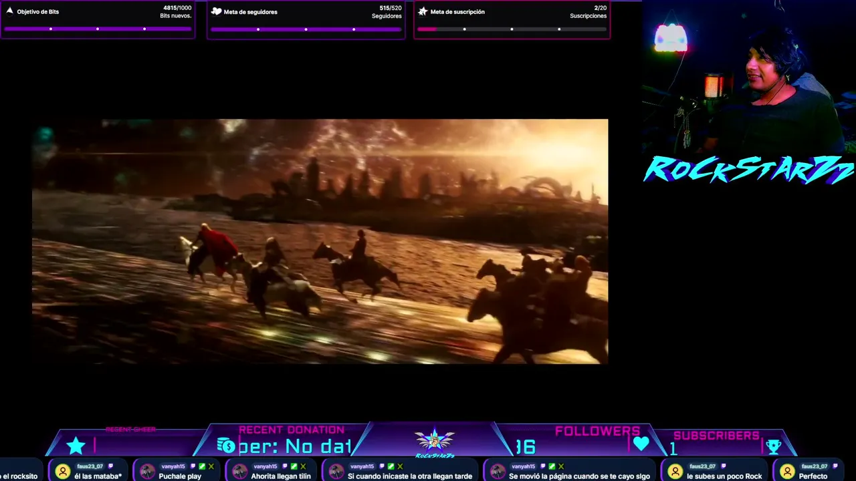
Task: Click the star icon beside Meta de suscripción
Action: (423, 11)
